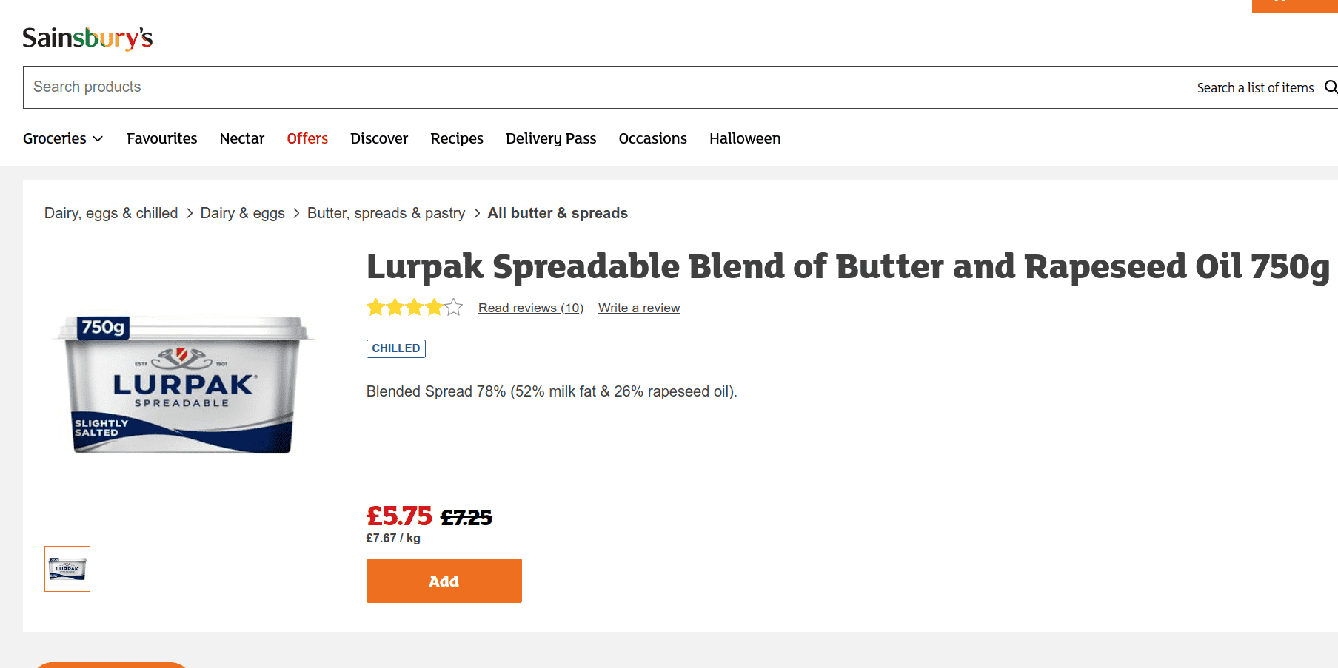The height and width of the screenshot is (668, 1338).
Task: Expand the Groceries dropdown menu
Action: coord(63,138)
